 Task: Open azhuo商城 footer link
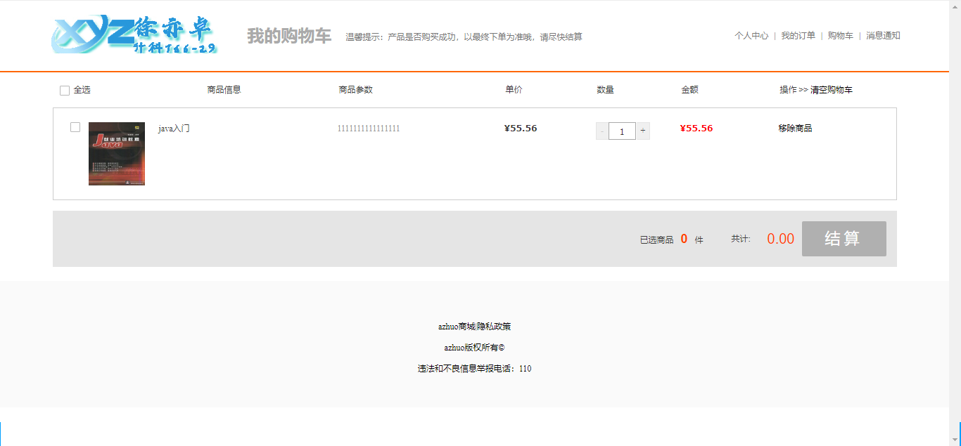[457, 327]
